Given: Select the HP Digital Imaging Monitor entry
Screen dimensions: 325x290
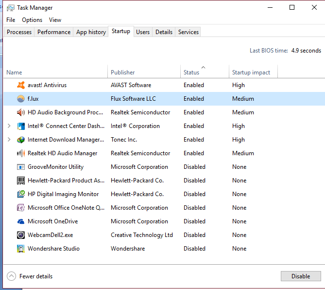Looking at the screenshot, I should pos(63,194).
